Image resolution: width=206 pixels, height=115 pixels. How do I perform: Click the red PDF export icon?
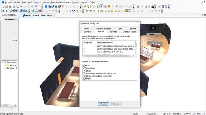[21, 6]
